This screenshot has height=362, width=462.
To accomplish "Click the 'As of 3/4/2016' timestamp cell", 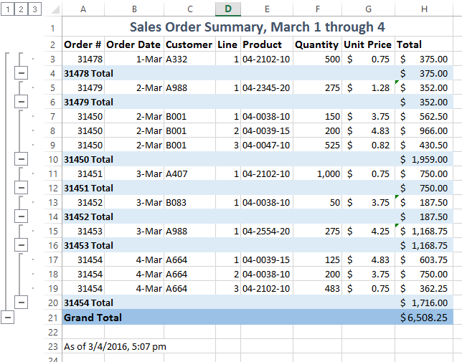I will tap(115, 346).
